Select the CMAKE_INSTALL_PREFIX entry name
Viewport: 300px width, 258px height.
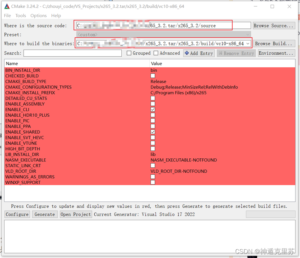[x=30, y=93]
